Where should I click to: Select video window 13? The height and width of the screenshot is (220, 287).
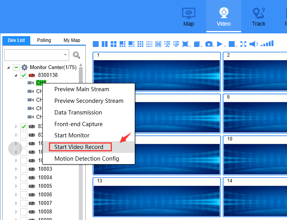coord(157,197)
